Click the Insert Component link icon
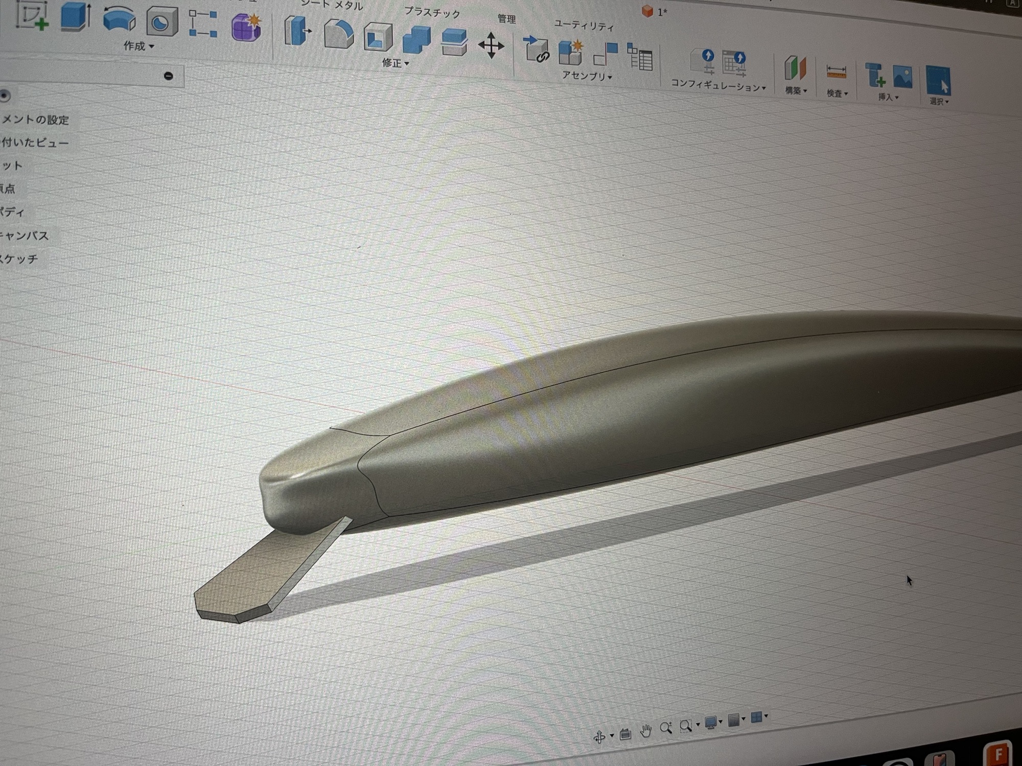Image resolution: width=1022 pixels, height=766 pixels. point(536,50)
